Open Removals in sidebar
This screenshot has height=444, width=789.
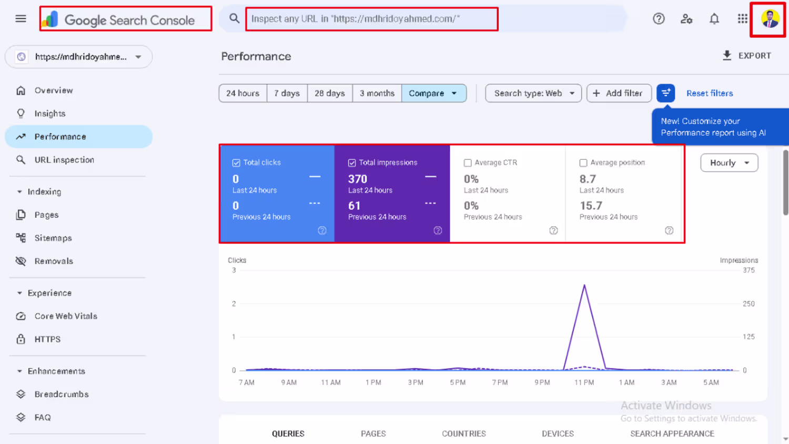tap(79, 261)
